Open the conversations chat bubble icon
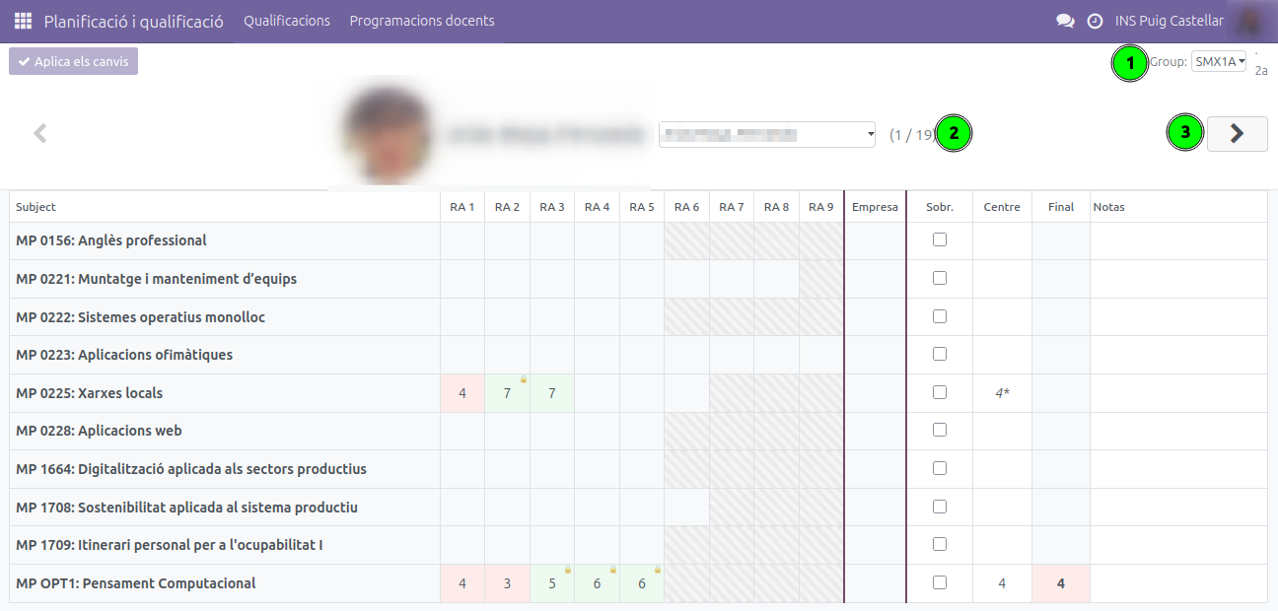The width and height of the screenshot is (1278, 611). tap(1065, 21)
